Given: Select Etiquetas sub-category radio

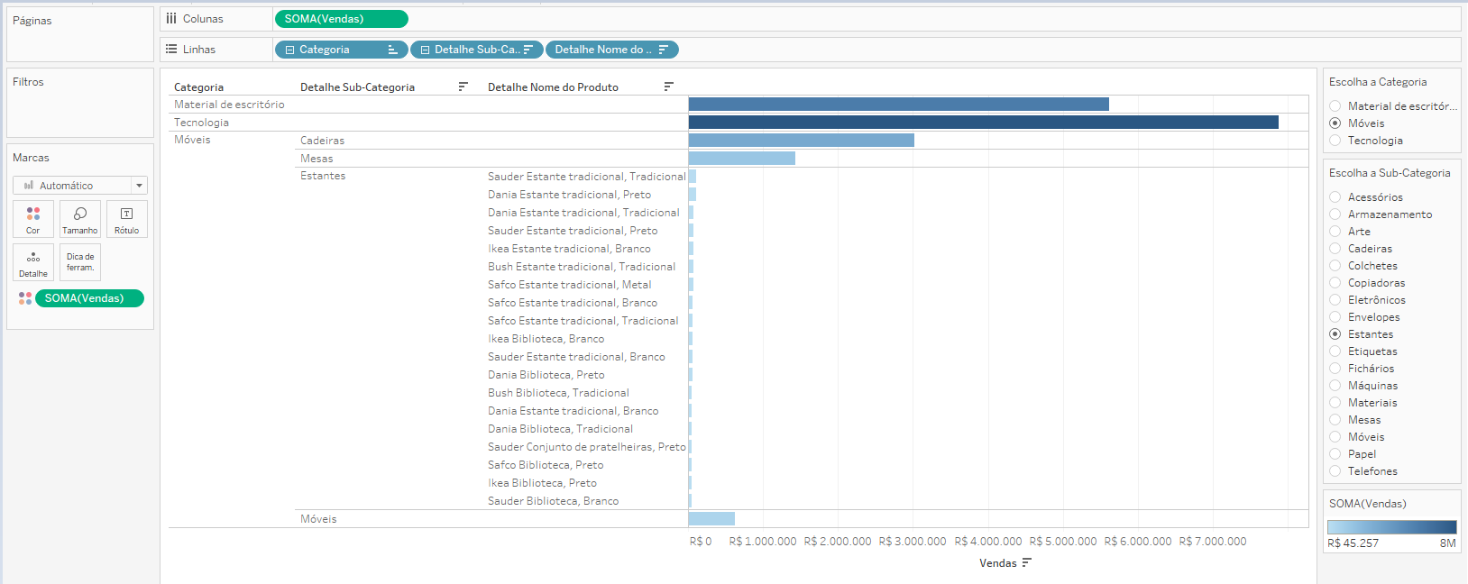Looking at the screenshot, I should point(1335,351).
